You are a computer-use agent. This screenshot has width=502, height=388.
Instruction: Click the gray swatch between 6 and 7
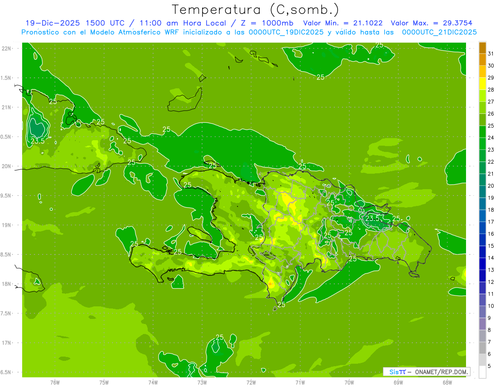[x=482, y=348]
